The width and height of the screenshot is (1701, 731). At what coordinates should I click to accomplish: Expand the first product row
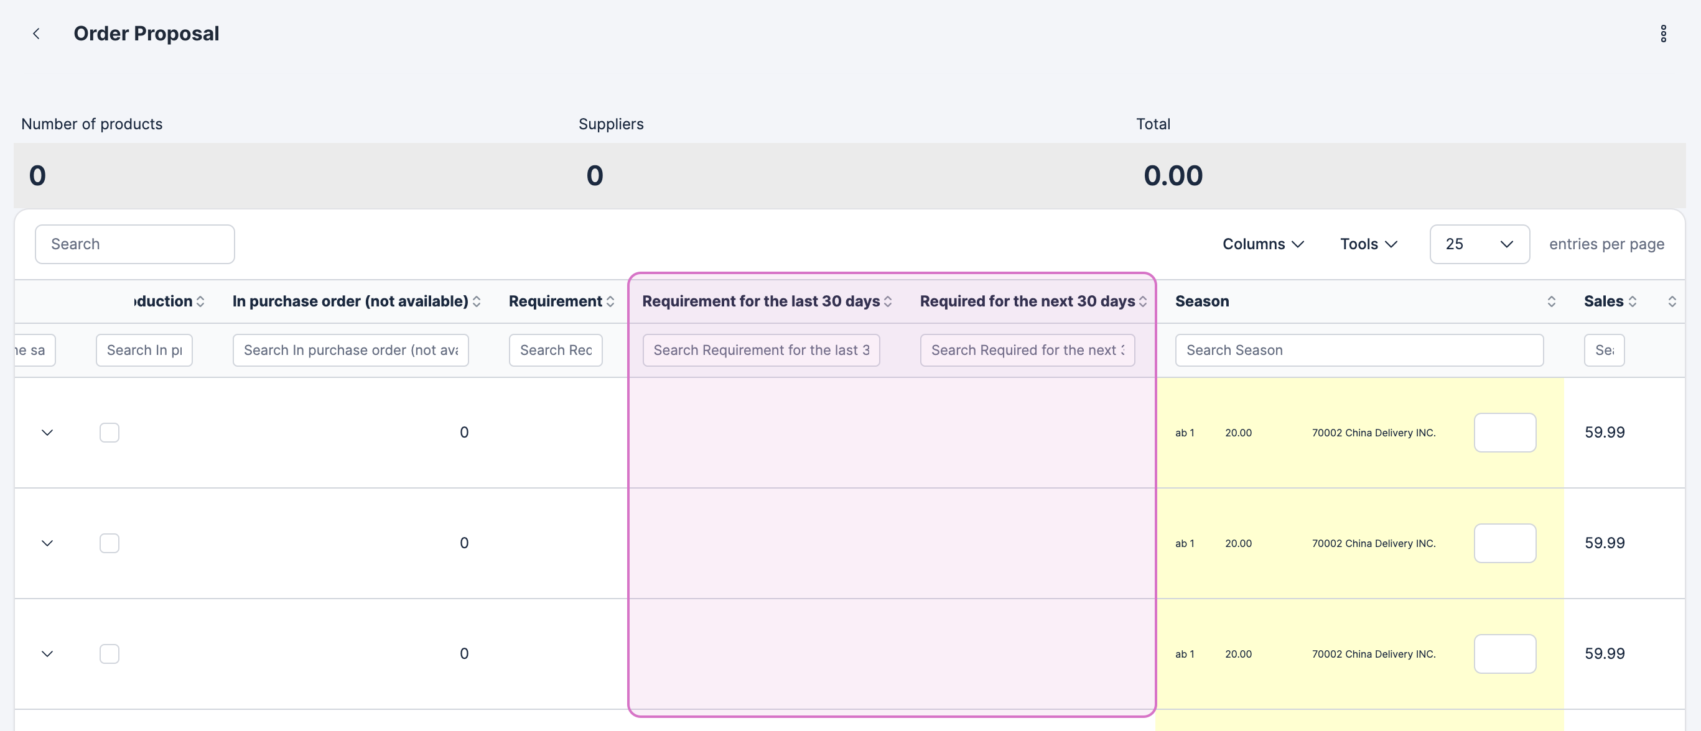coord(47,433)
